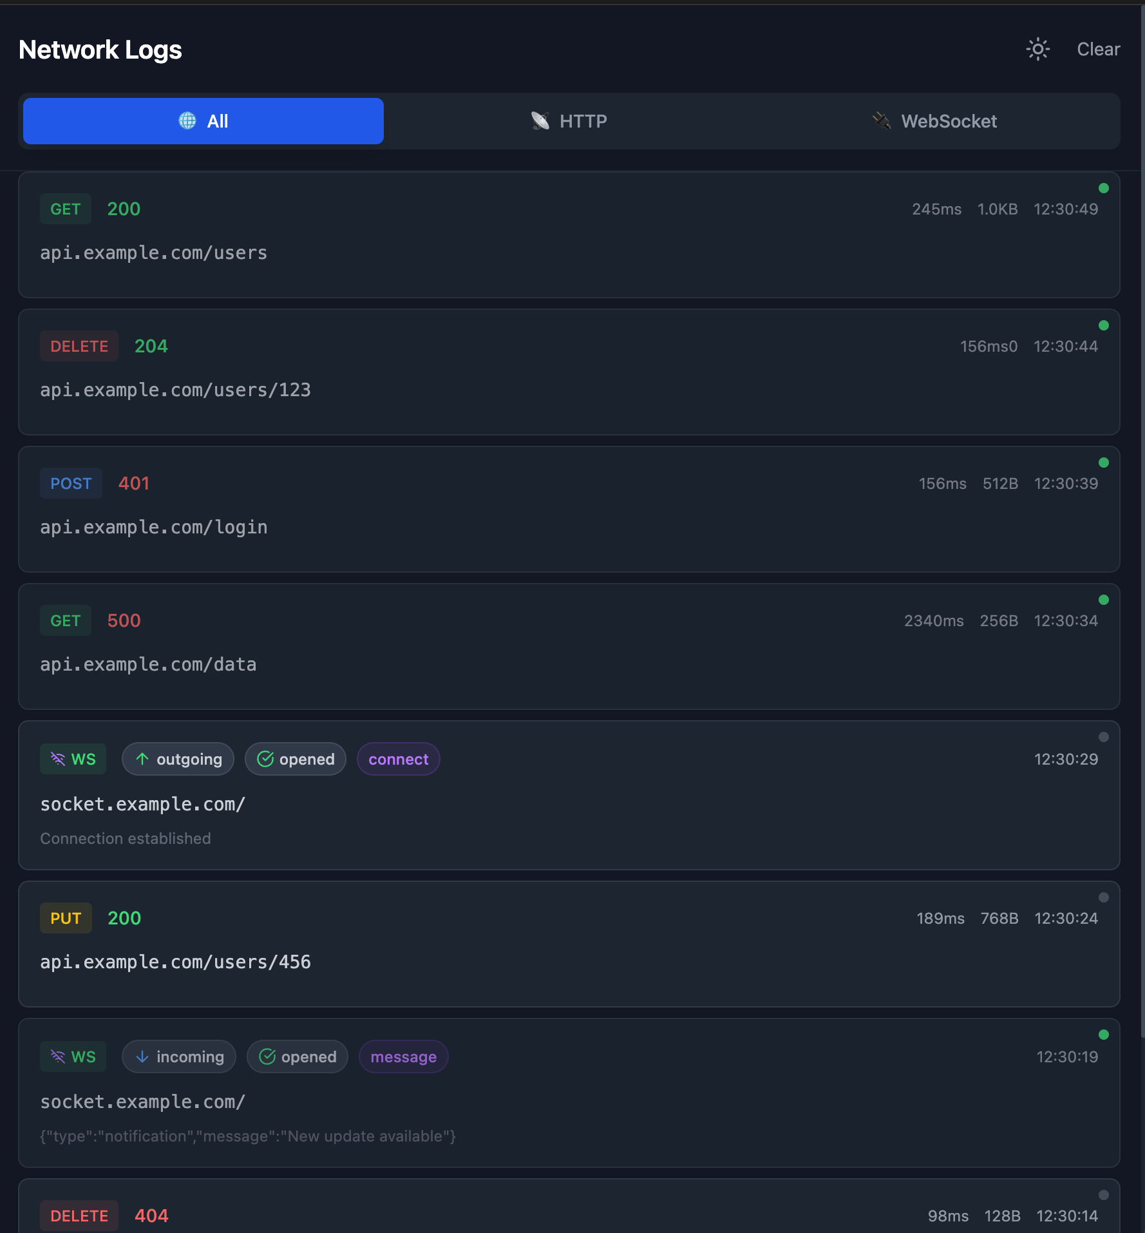Click gray status dot on WS connect entry
The image size is (1145, 1233).
point(1104,737)
